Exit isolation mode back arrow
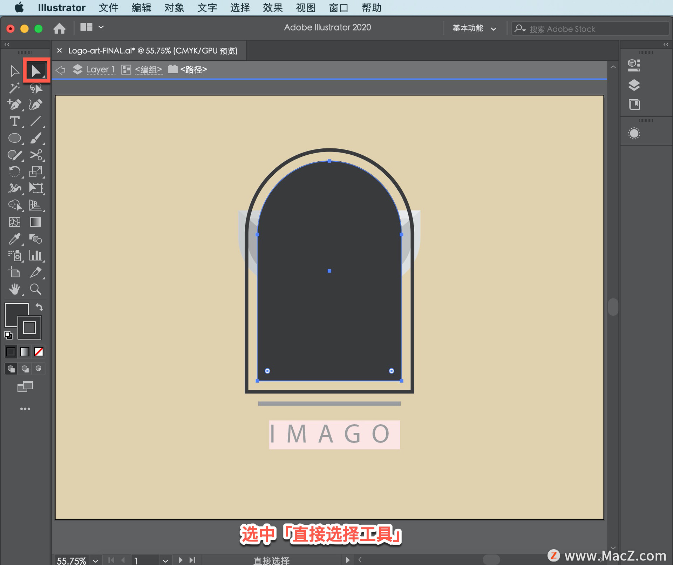This screenshot has height=565, width=673. point(61,70)
